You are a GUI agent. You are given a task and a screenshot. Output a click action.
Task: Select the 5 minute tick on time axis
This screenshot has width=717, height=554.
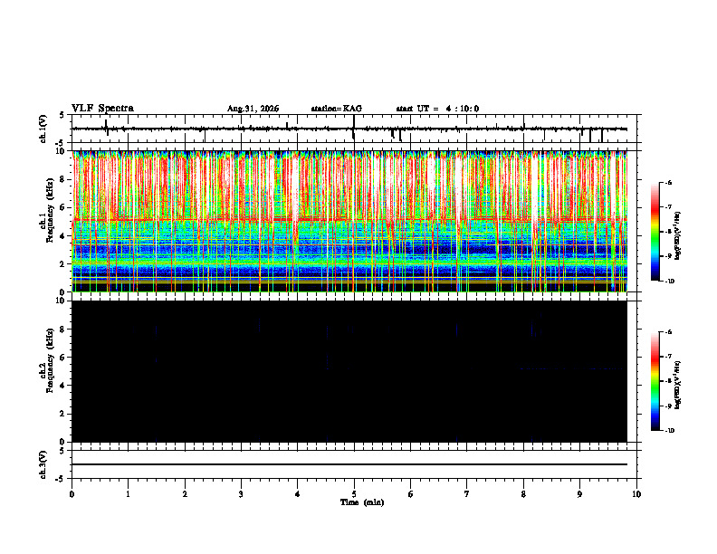point(354,494)
